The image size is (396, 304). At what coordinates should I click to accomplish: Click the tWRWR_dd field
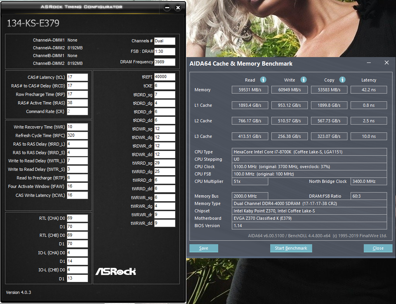click(x=165, y=223)
